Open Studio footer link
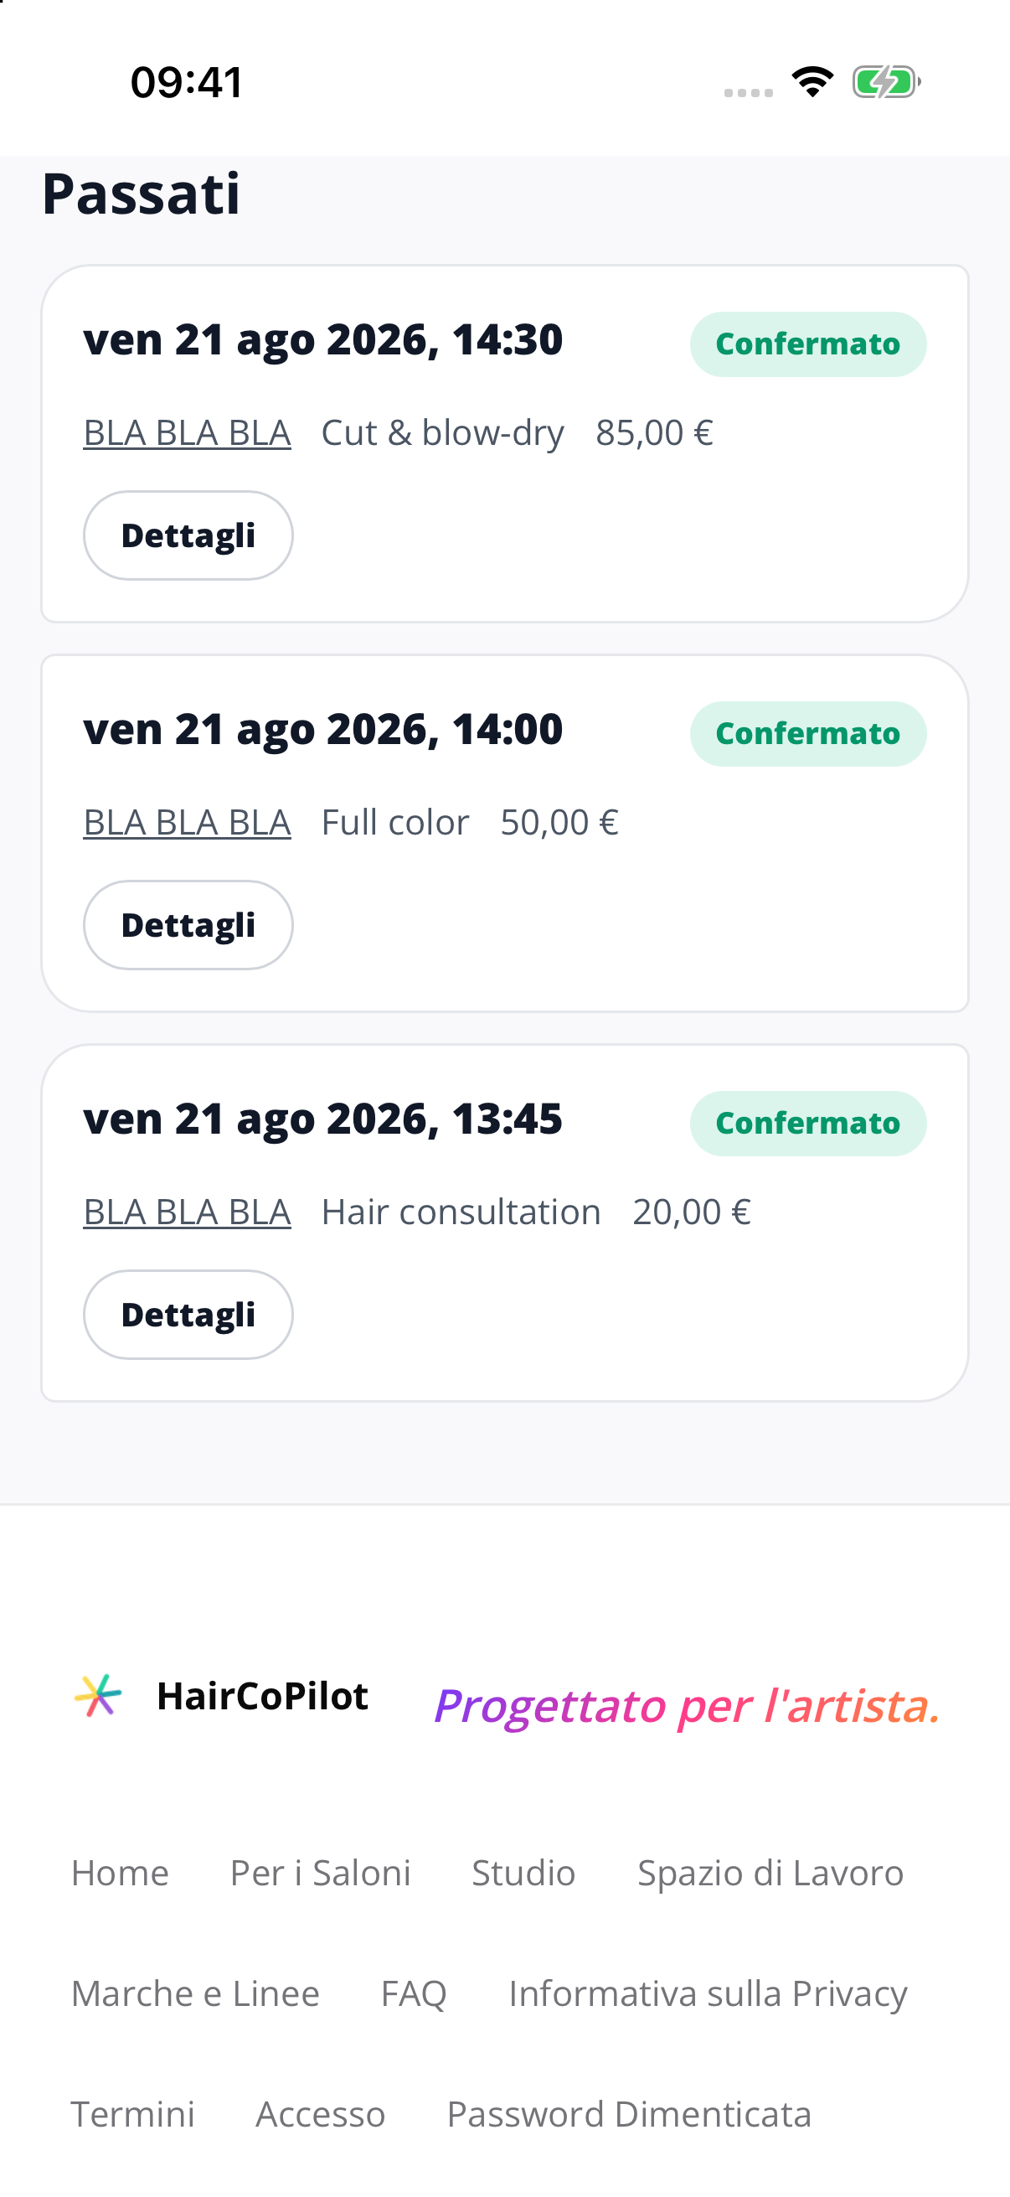This screenshot has width=1010, height=2197. (x=523, y=1874)
